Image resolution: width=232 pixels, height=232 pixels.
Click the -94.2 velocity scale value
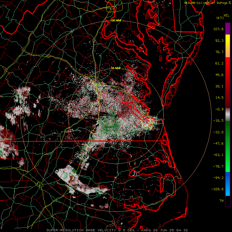coord(218,178)
